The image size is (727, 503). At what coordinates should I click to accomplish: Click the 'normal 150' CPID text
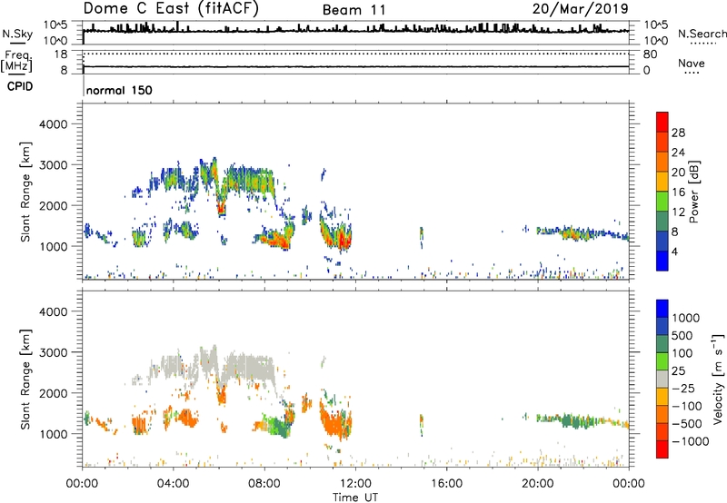(x=119, y=90)
